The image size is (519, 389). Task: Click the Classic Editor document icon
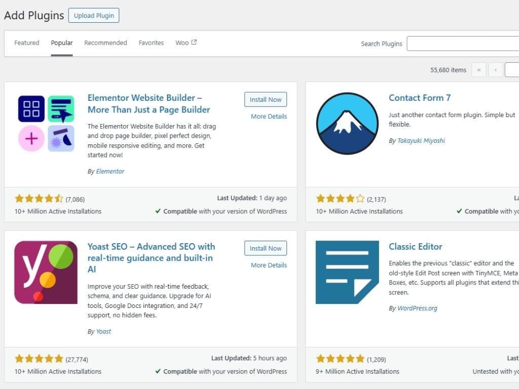(x=347, y=272)
